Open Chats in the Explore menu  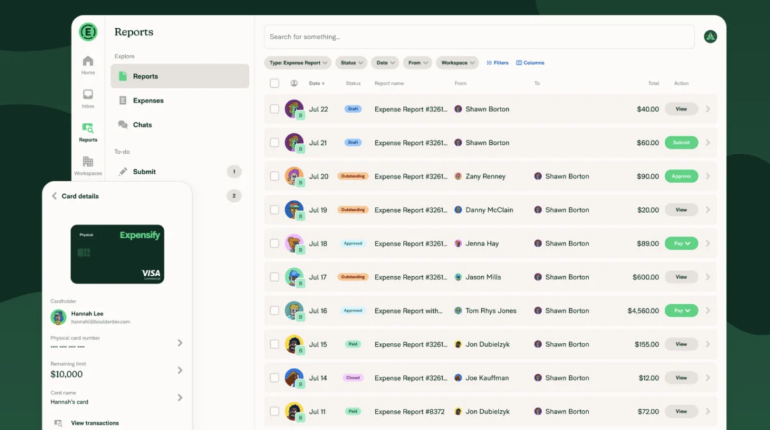180,125
